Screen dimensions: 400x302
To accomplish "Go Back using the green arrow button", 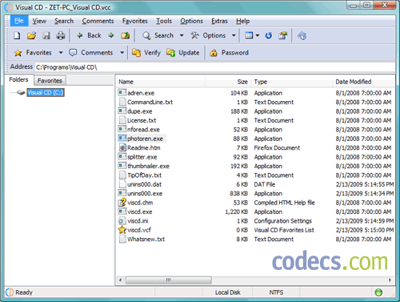I will [x=89, y=35].
